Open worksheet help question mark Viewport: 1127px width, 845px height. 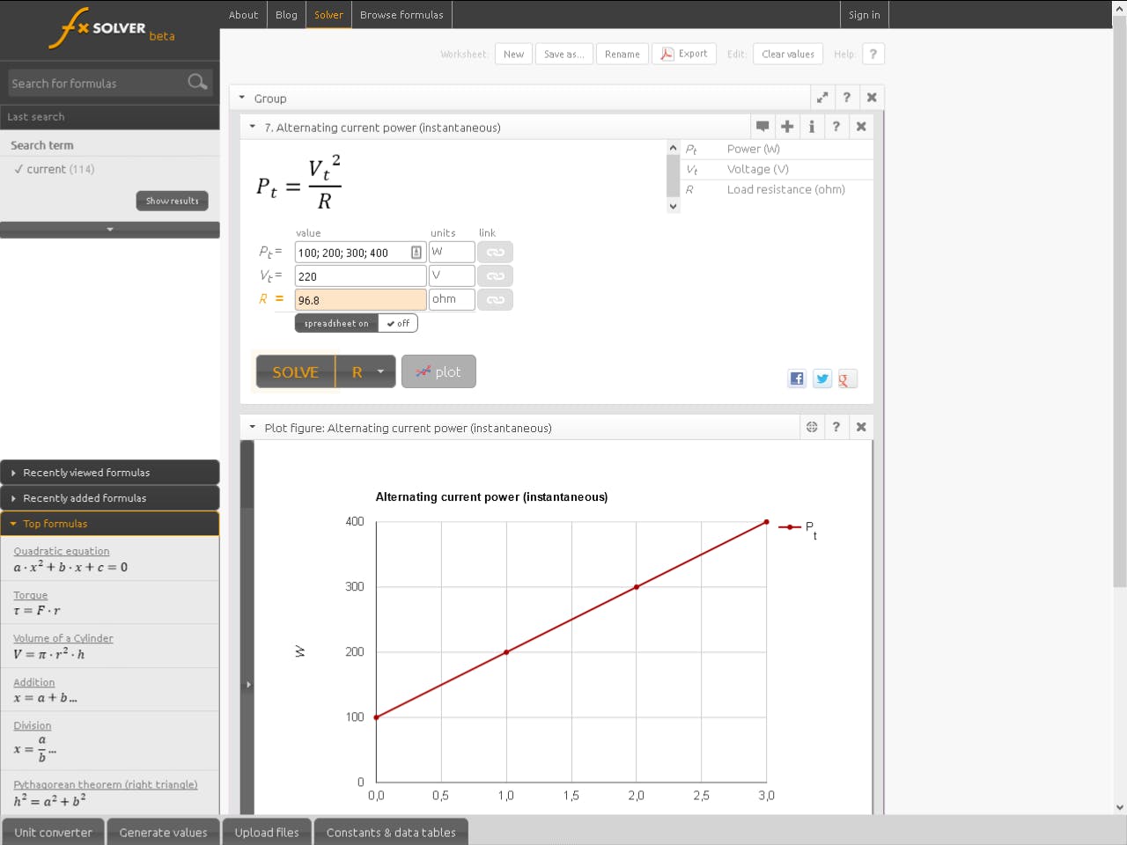coord(873,54)
